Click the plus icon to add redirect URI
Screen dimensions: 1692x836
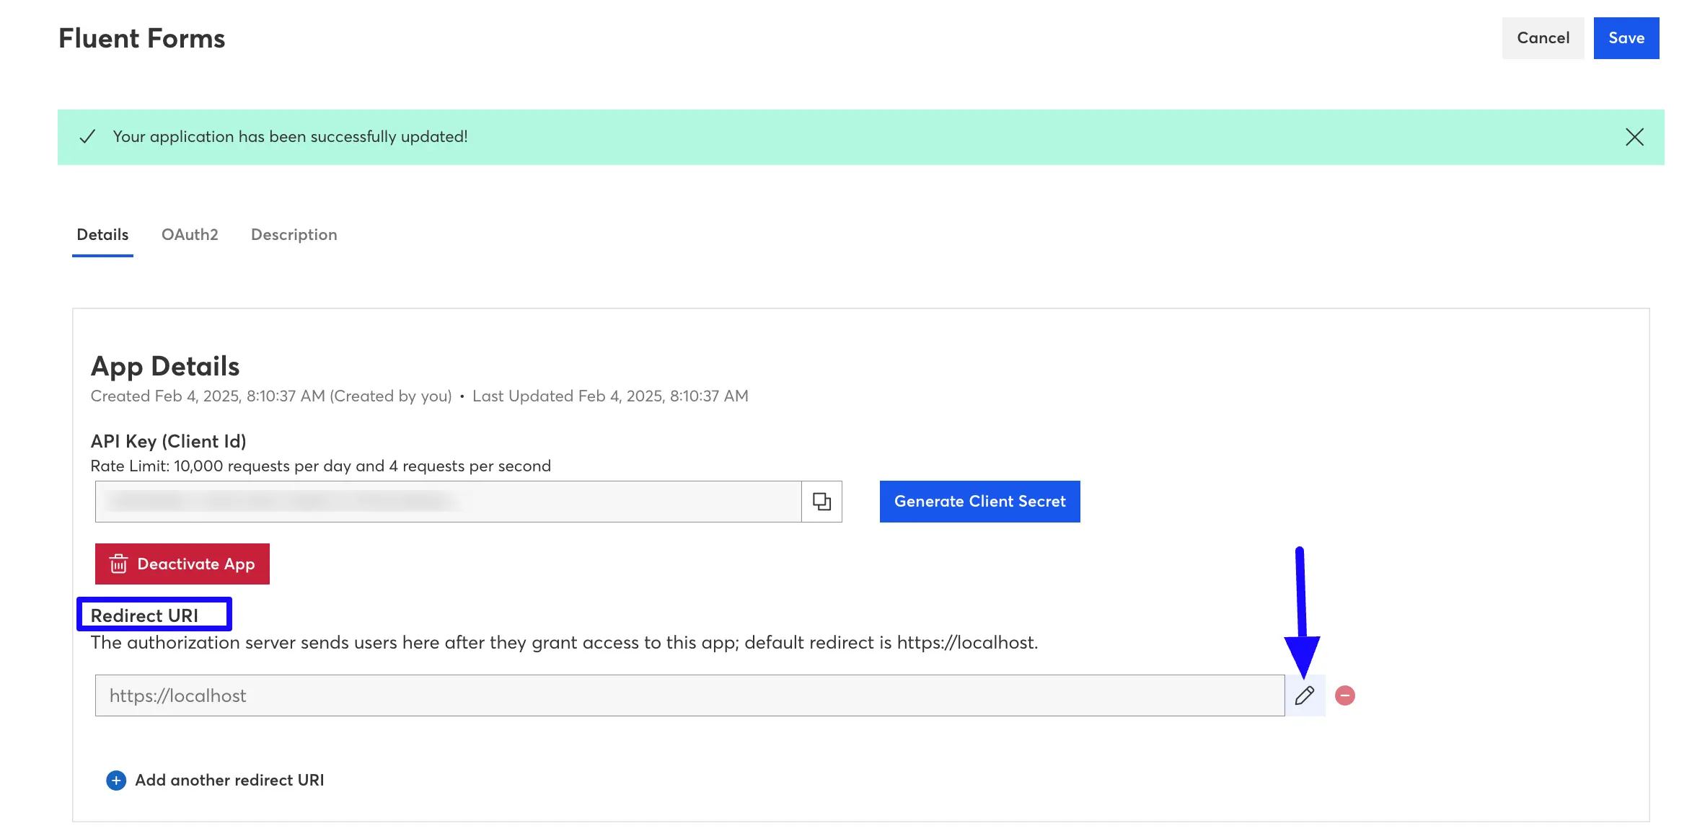[x=116, y=781]
